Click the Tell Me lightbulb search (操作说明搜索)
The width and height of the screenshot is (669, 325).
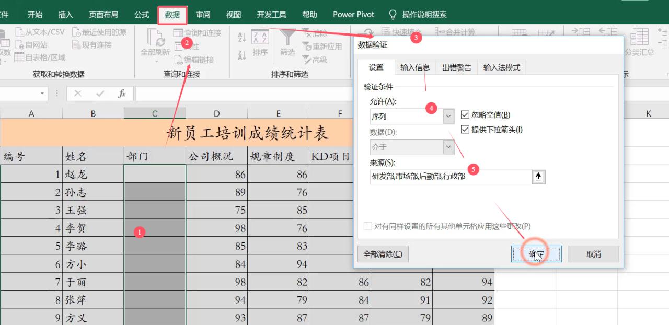click(x=418, y=15)
